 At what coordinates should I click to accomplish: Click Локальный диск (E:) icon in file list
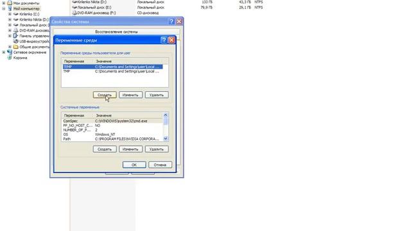click(x=74, y=7)
